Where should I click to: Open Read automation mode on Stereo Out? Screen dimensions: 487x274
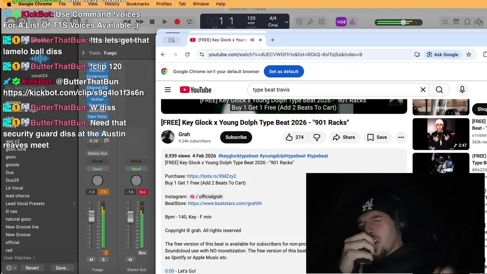pos(136,169)
